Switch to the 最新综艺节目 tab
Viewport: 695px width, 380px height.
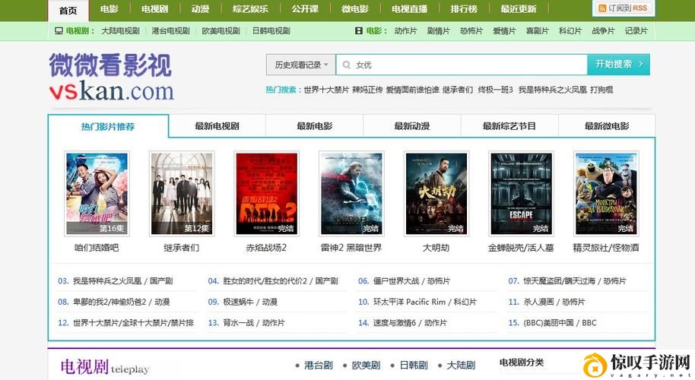coord(509,126)
